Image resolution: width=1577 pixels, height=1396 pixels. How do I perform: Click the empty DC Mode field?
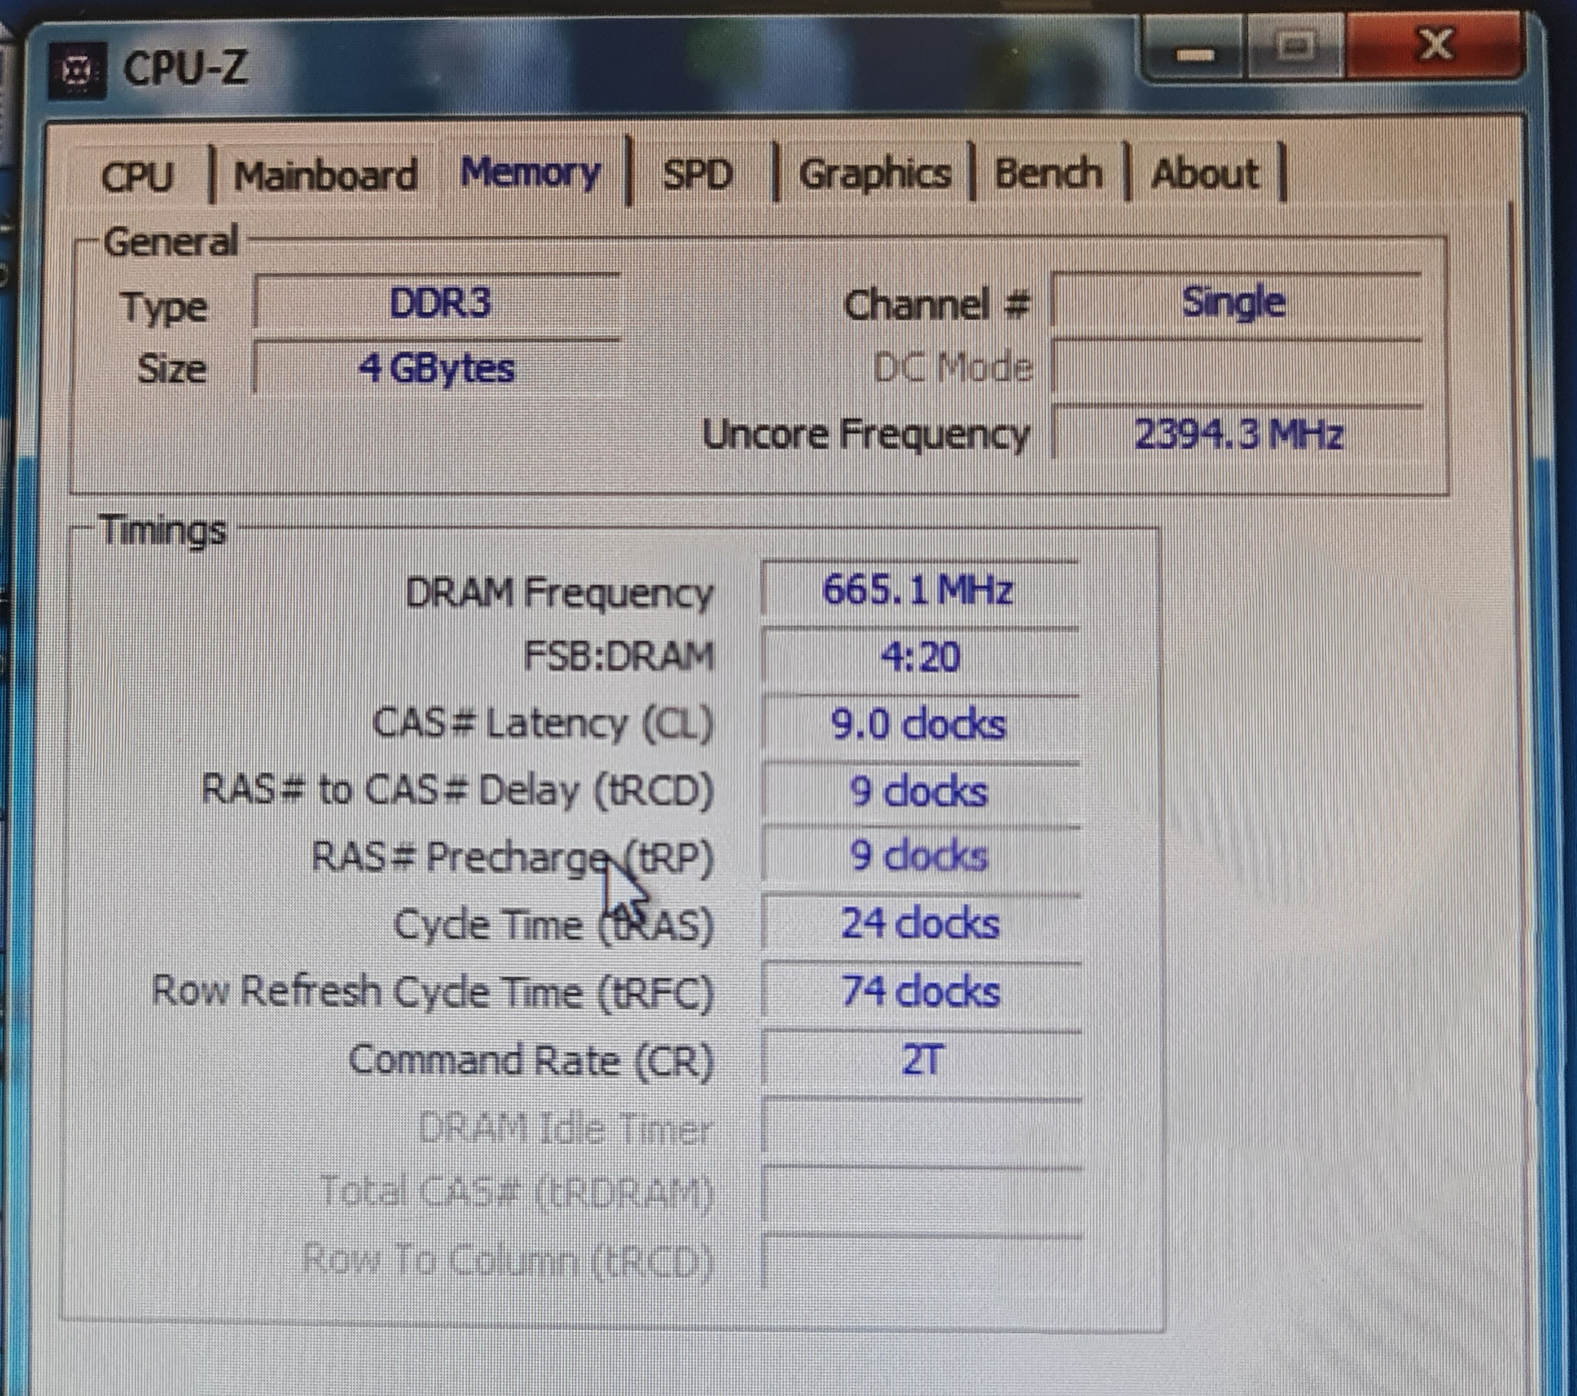click(1236, 367)
